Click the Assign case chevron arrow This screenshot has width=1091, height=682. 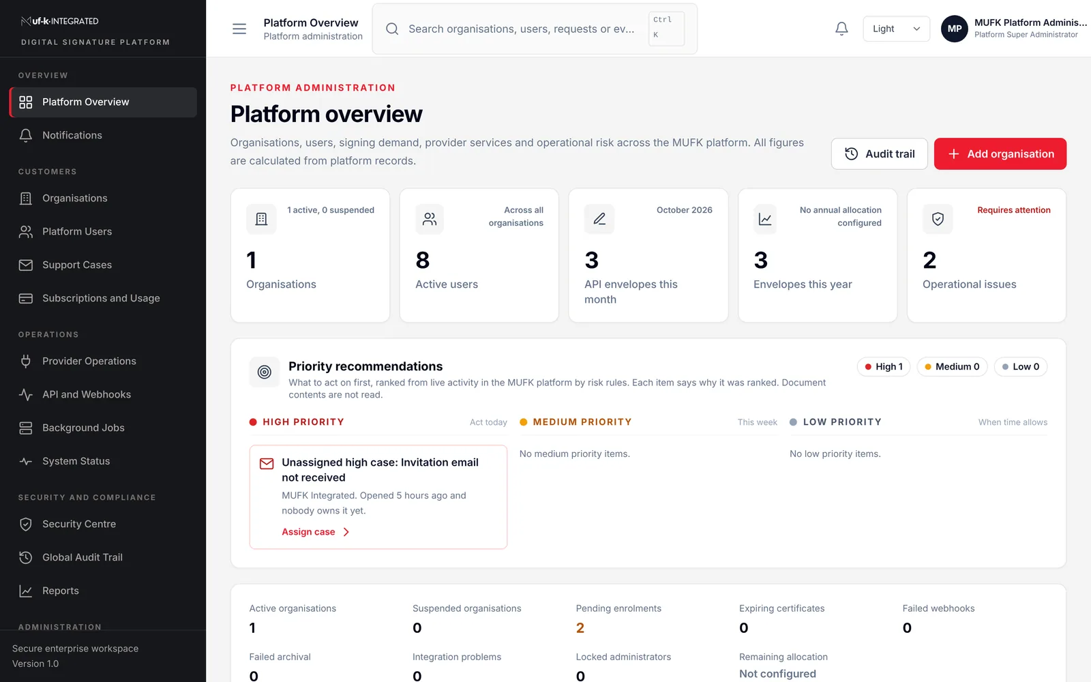click(x=346, y=532)
